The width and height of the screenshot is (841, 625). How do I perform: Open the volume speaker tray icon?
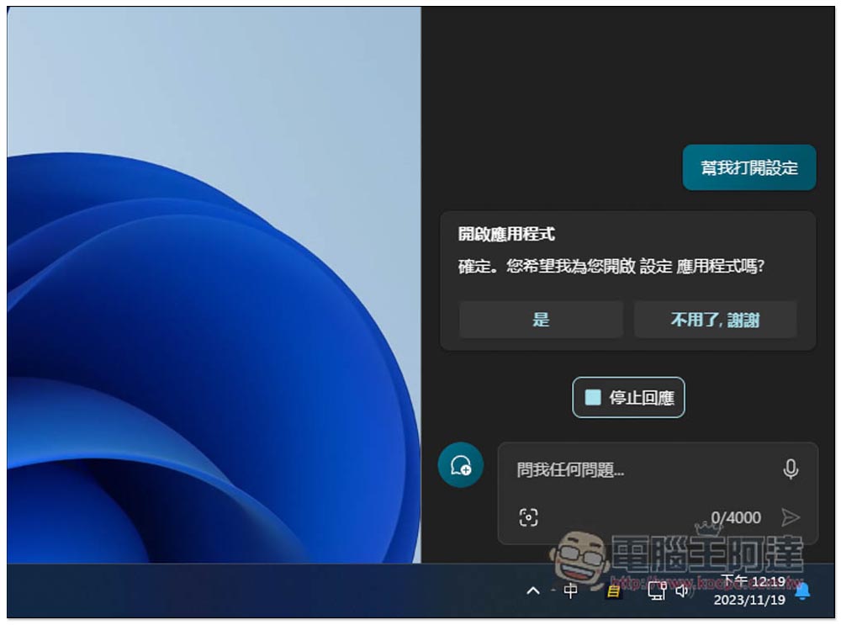point(682,591)
